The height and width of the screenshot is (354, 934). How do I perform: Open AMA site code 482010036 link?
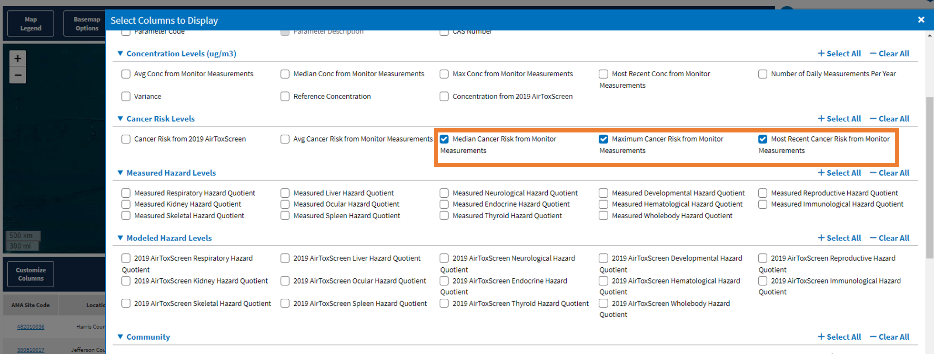pyautogui.click(x=30, y=327)
